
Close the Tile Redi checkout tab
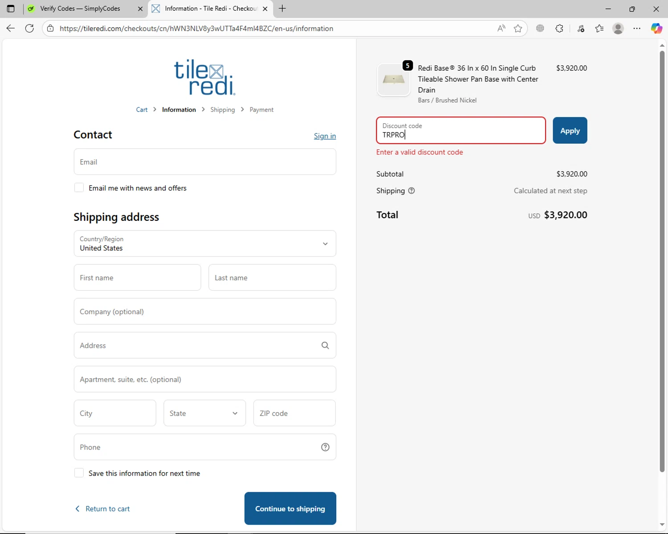click(x=265, y=8)
